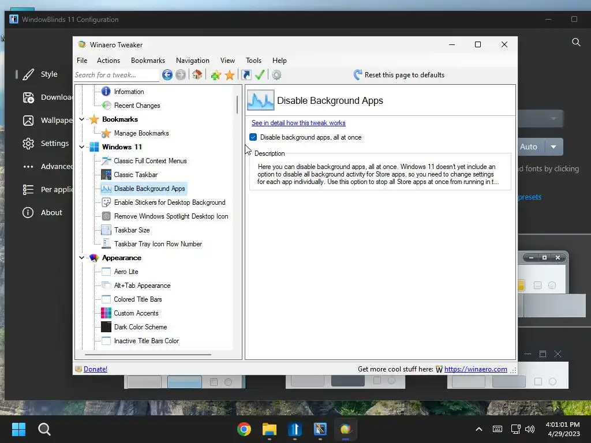Select Dark Color Scheme item

140,327
